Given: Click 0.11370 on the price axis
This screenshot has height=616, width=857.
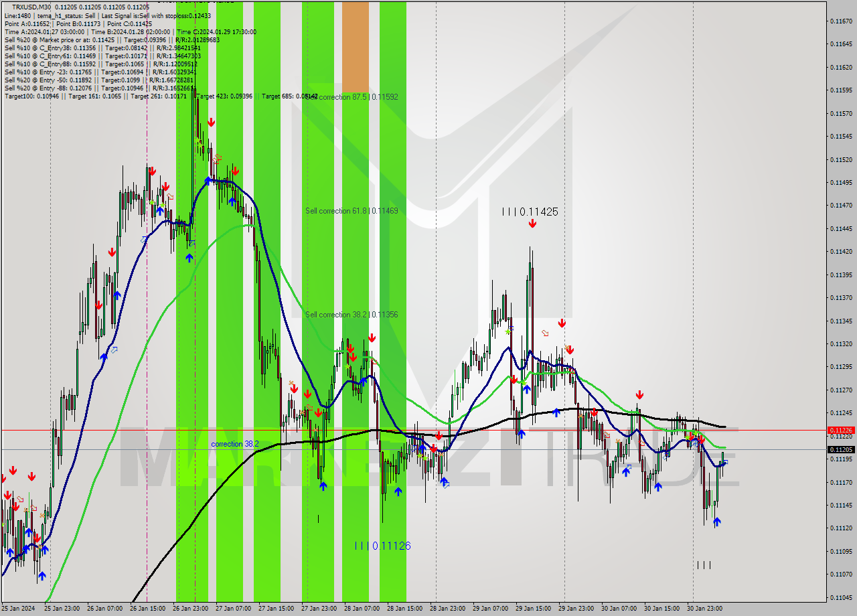Looking at the screenshot, I should coord(840,298).
